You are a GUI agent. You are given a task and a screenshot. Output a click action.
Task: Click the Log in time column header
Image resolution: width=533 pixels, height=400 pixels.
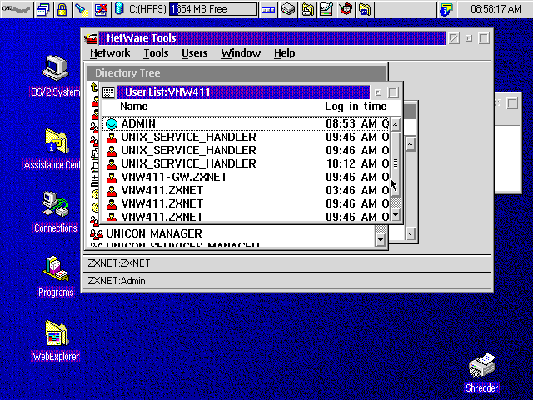click(x=356, y=107)
